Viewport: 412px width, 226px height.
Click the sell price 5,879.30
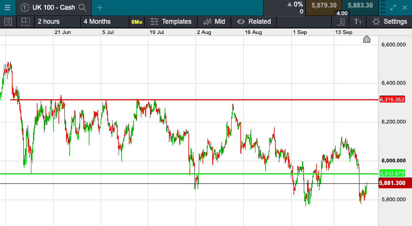(324, 5)
